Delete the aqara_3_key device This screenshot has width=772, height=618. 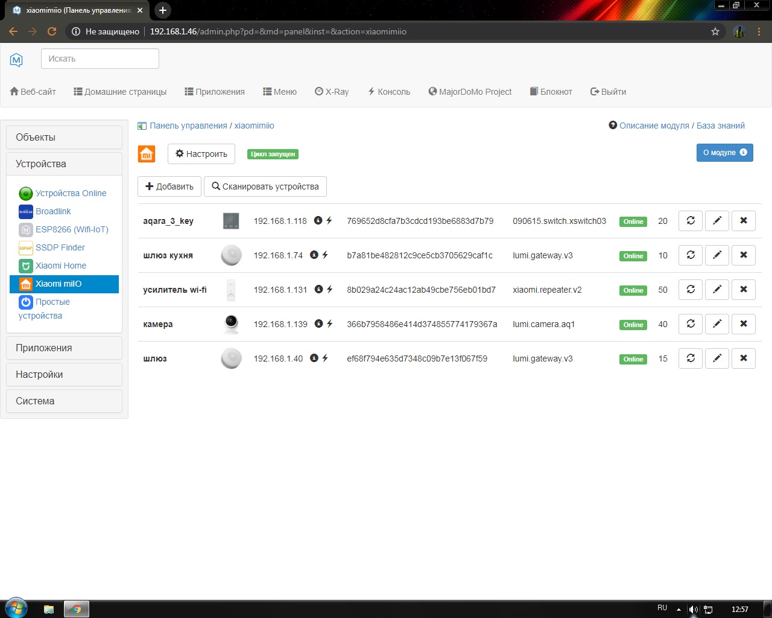pyautogui.click(x=744, y=221)
